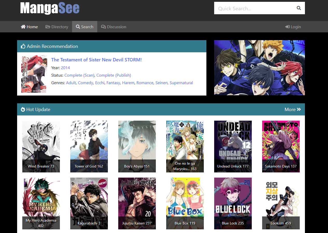This screenshot has width=328, height=233.
Task: Click the Admin Recommendation heading
Action: pos(52,46)
